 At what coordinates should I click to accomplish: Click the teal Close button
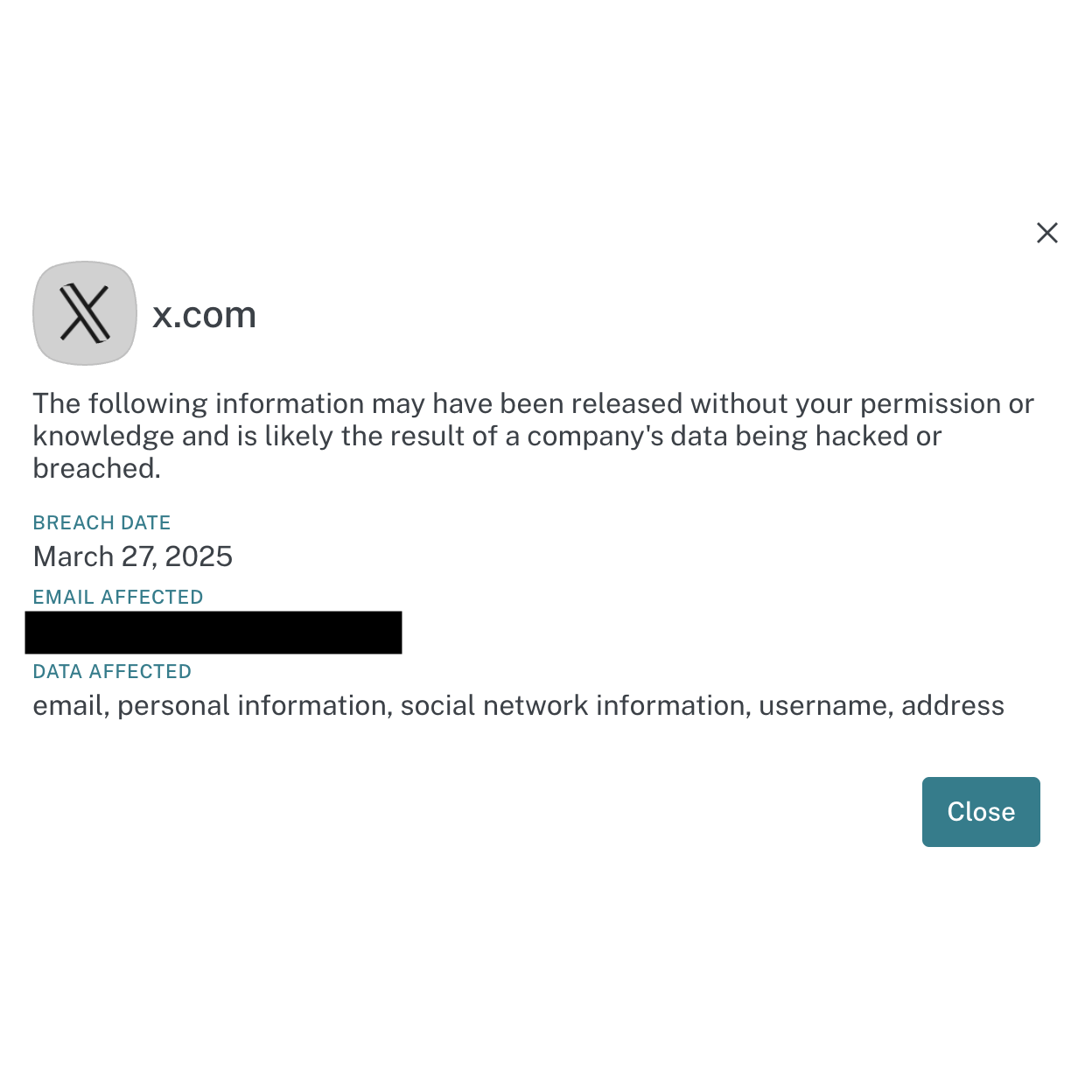coord(981,812)
